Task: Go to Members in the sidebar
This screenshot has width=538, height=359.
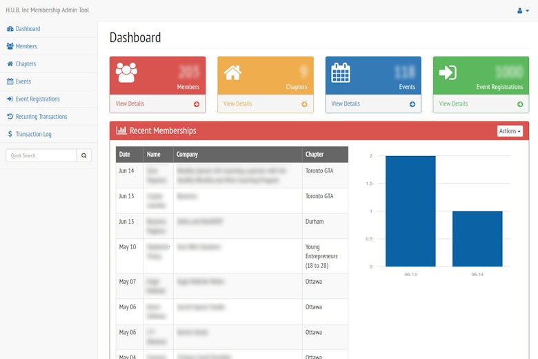Action: (26, 46)
